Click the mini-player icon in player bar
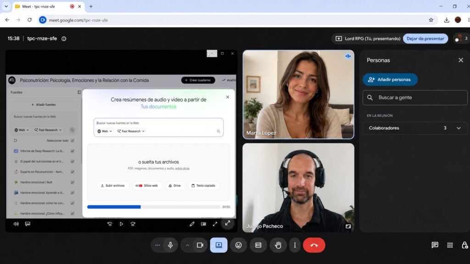 point(203,224)
